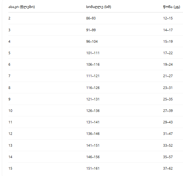183x176 pixels.
Task: Click height cell 91–99
Action: tap(91, 30)
